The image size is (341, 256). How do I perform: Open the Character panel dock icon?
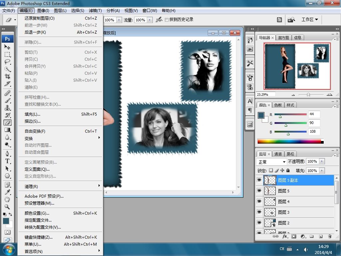click(250, 101)
